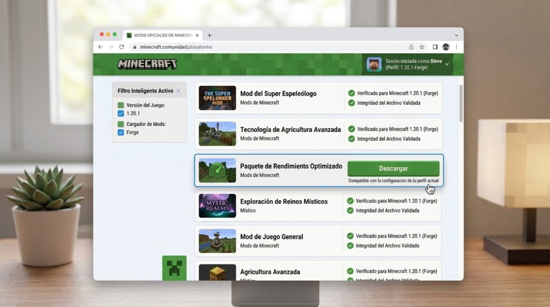Dismiss the Filtro Inteligente Activo filter

click(178, 91)
